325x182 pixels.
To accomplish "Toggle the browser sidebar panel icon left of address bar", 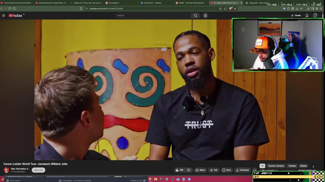I will [x=14, y=9].
